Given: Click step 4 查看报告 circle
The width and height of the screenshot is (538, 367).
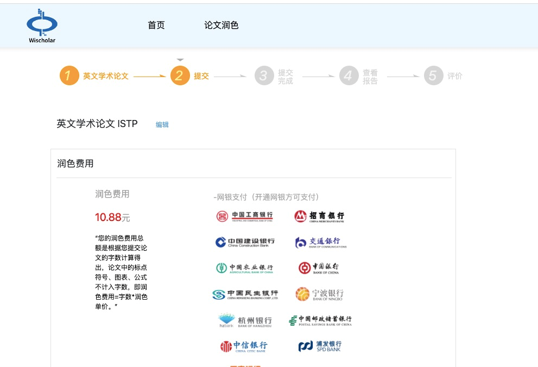Looking at the screenshot, I should pos(349,76).
